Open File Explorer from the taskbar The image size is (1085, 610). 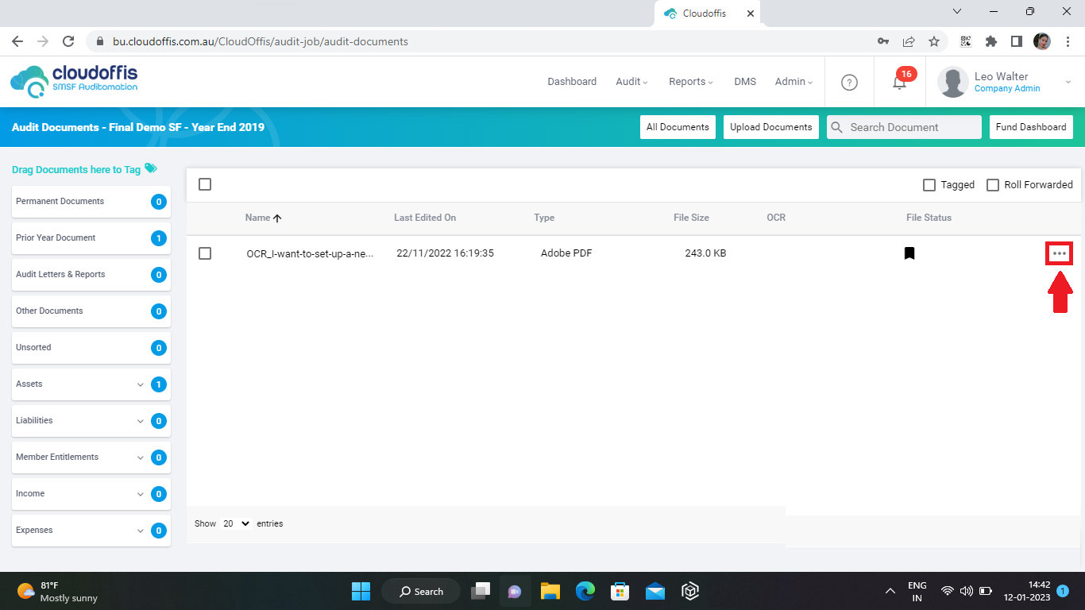550,591
